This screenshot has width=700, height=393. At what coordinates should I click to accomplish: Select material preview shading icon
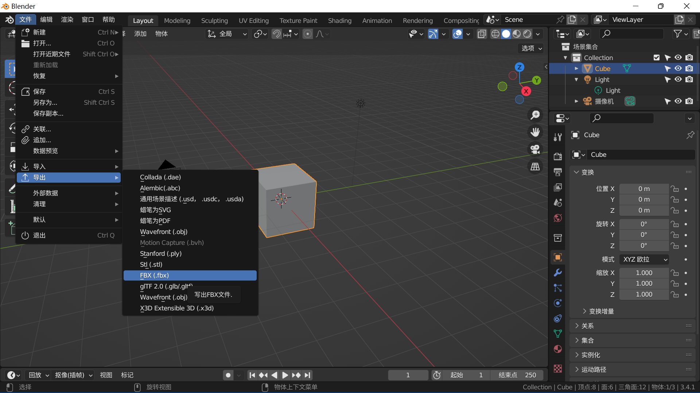point(517,34)
